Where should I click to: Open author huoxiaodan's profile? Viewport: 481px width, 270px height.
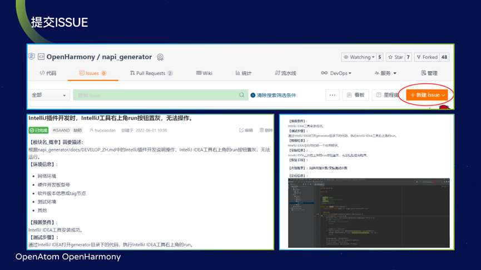[102, 130]
